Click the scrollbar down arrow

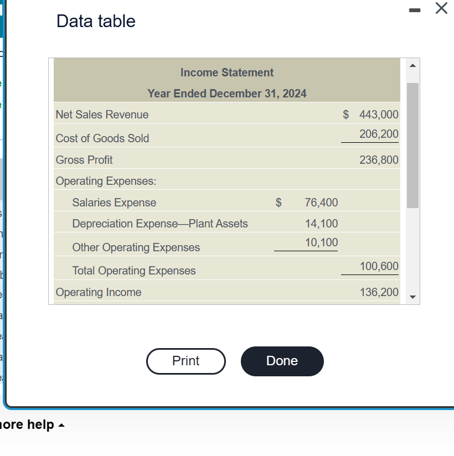[x=412, y=297]
